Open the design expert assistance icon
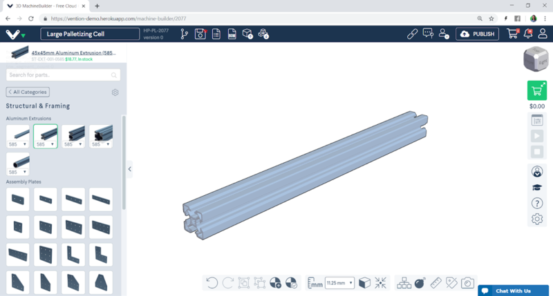This screenshot has width=553, height=296. 537,172
